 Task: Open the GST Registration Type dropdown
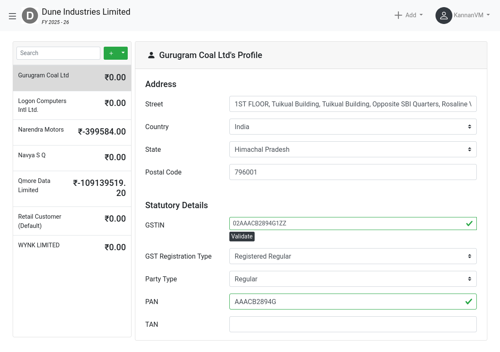click(353, 256)
